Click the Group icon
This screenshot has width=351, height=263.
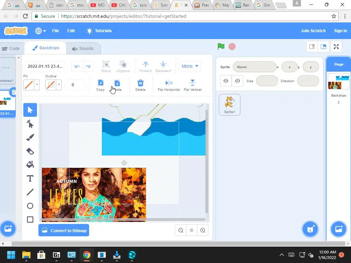pyautogui.click(x=106, y=66)
